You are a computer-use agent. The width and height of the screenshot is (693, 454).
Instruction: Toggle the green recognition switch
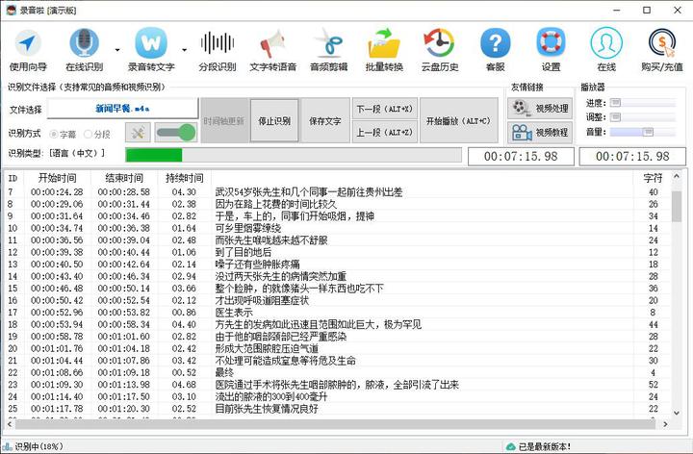click(x=176, y=133)
